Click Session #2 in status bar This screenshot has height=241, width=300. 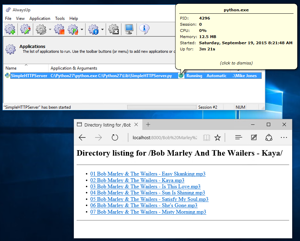tap(208, 107)
